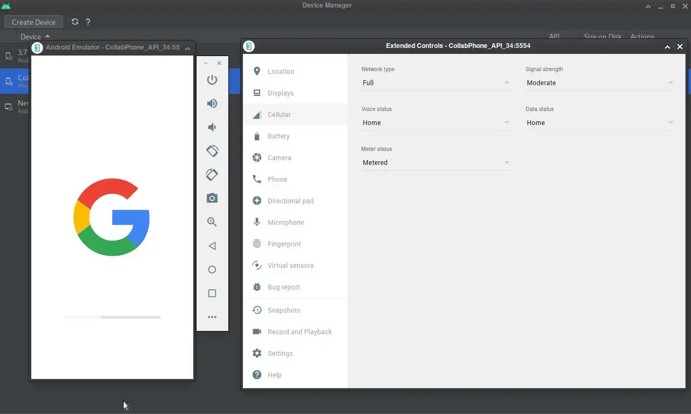The image size is (691, 414).
Task: Open the Virtual sensors section
Action: [295, 265]
